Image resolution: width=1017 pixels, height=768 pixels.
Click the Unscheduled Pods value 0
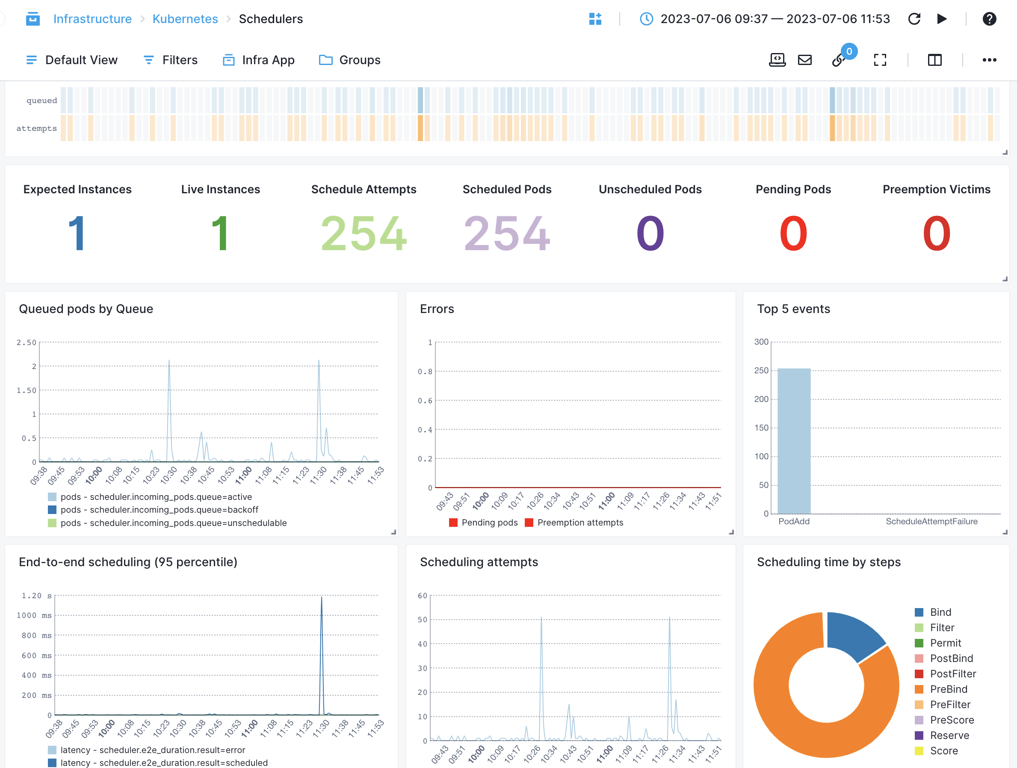(650, 233)
